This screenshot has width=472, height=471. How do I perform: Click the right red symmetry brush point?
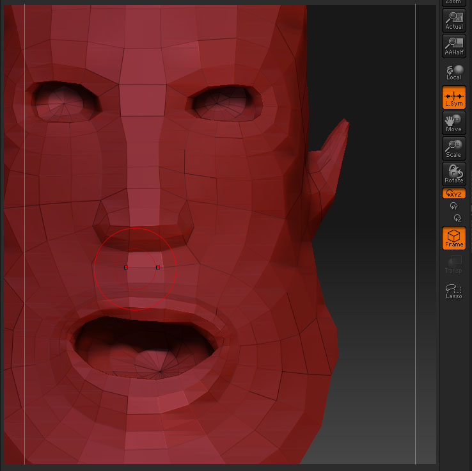[x=158, y=267]
